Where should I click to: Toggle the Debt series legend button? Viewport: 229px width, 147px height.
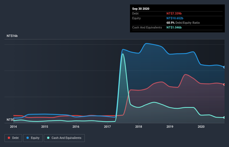tap(13, 138)
